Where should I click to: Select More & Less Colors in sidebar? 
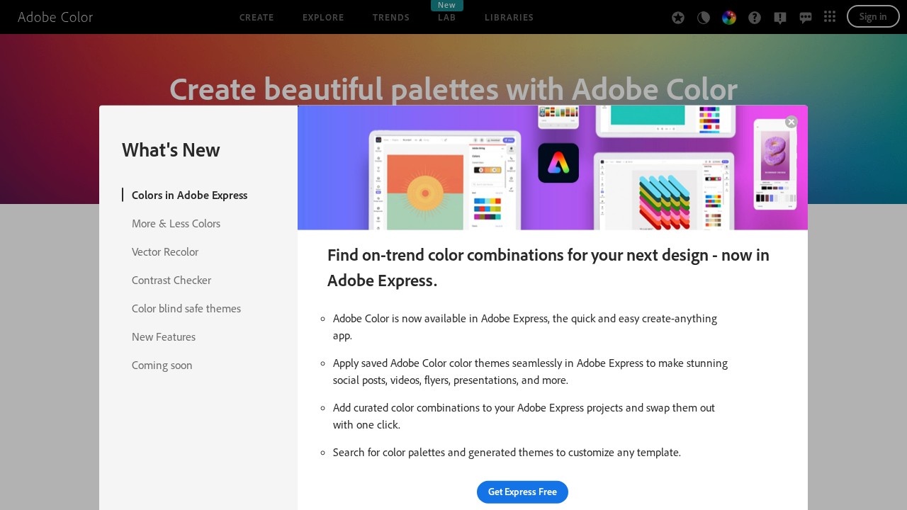(176, 223)
